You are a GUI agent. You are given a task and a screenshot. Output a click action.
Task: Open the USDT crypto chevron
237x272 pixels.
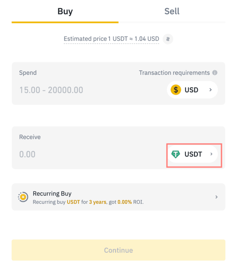pos(212,154)
